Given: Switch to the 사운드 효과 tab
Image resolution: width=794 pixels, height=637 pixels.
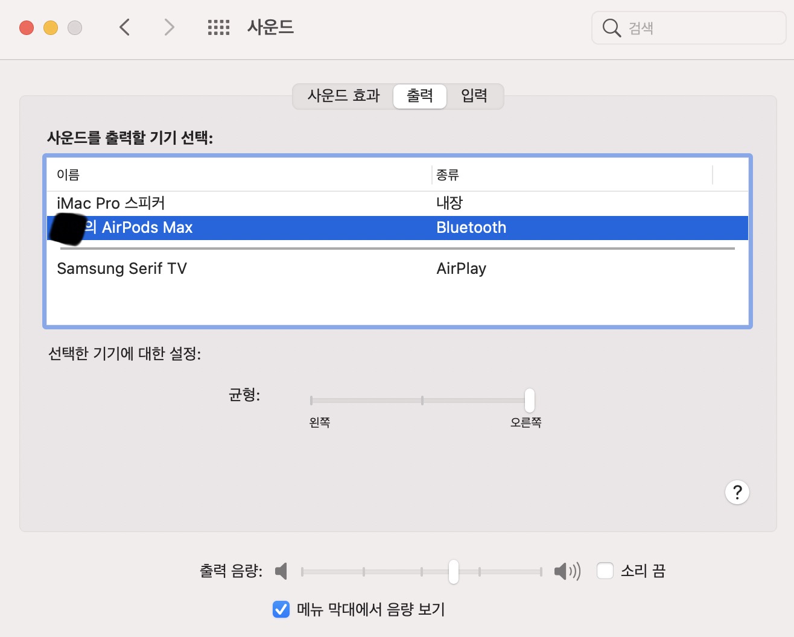Looking at the screenshot, I should tap(343, 96).
